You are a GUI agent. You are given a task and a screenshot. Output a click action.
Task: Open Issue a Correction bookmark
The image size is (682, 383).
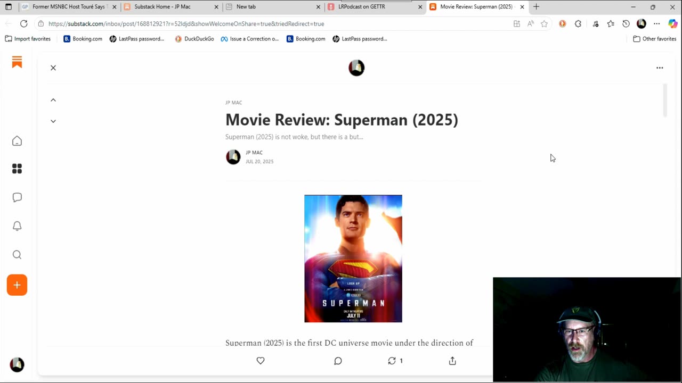coord(250,39)
